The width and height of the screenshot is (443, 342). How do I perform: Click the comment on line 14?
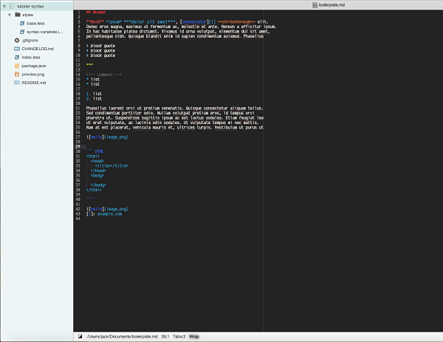tap(103, 75)
